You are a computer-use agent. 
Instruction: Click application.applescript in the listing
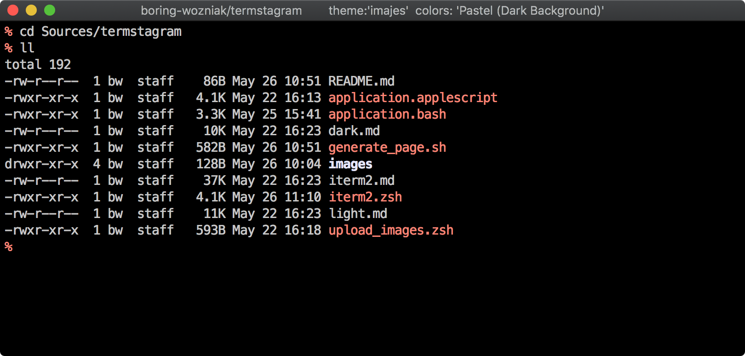pyautogui.click(x=413, y=98)
